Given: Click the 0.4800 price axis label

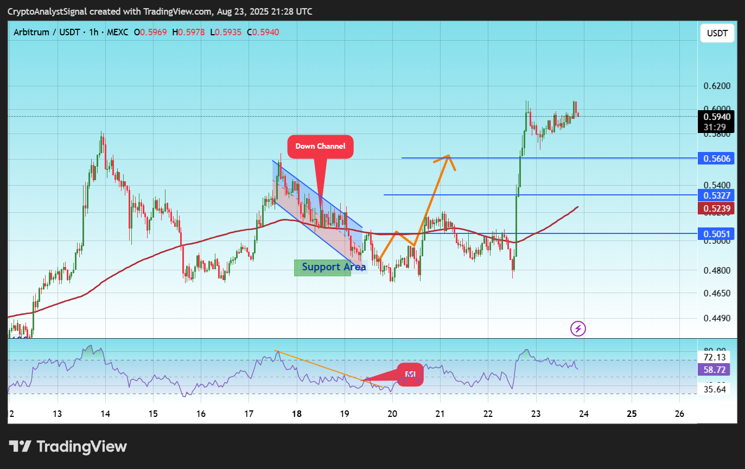Looking at the screenshot, I should [716, 270].
